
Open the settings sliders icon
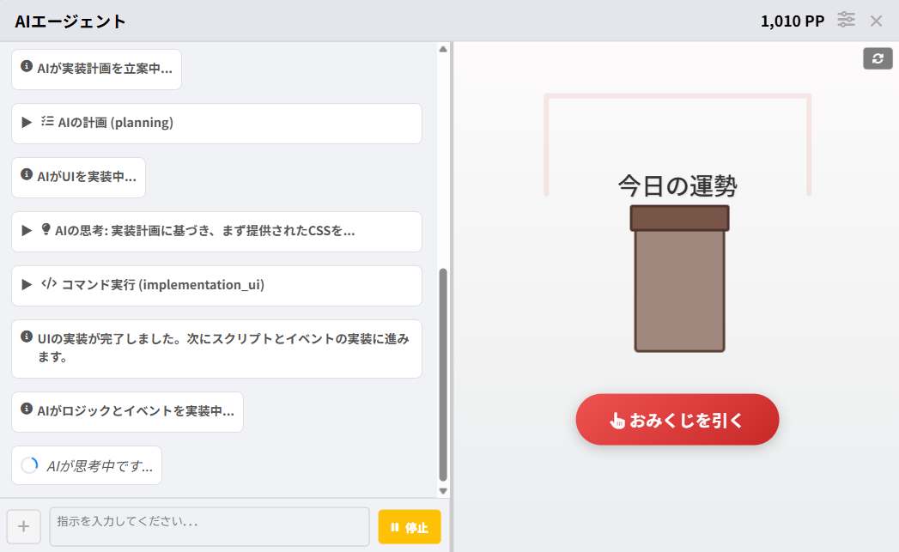point(847,20)
